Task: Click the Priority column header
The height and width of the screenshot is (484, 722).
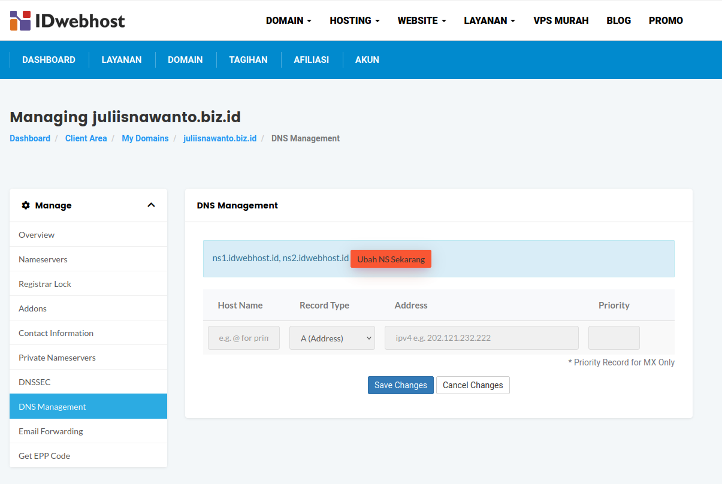Action: click(614, 305)
